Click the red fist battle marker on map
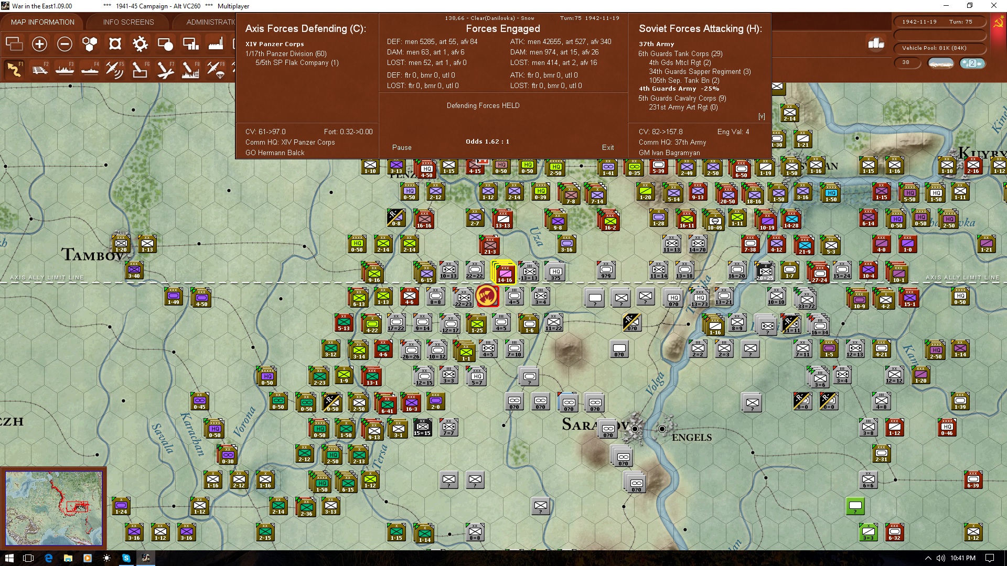 [487, 296]
